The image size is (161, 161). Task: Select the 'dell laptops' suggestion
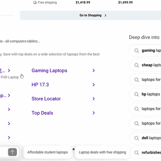(145, 138)
